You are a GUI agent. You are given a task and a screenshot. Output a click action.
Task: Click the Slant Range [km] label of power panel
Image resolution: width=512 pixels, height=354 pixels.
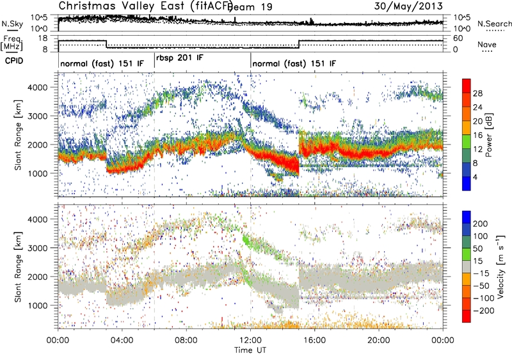[18, 135]
